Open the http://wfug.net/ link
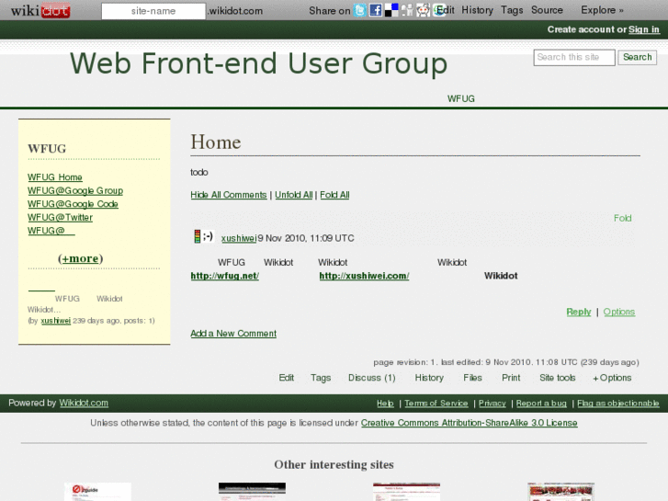The height and width of the screenshot is (501, 668). tap(225, 276)
